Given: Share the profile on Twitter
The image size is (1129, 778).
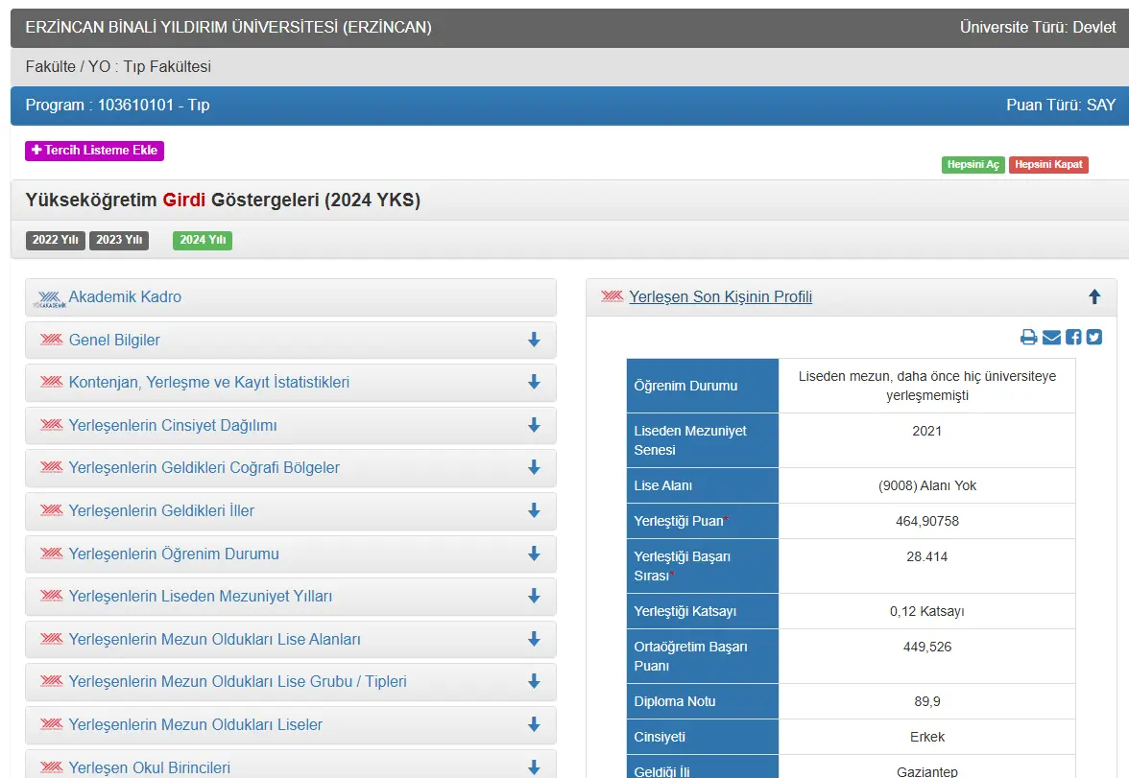Looking at the screenshot, I should click(x=1094, y=337).
